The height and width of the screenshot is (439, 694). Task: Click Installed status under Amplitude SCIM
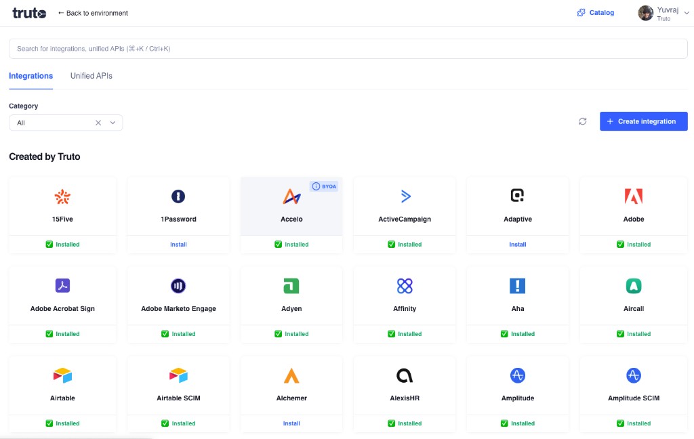coord(634,423)
